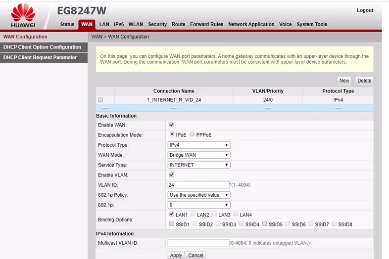Viewport: 389px width, 259px height.
Task: Check SSID8 binding option
Action: (x=334, y=223)
